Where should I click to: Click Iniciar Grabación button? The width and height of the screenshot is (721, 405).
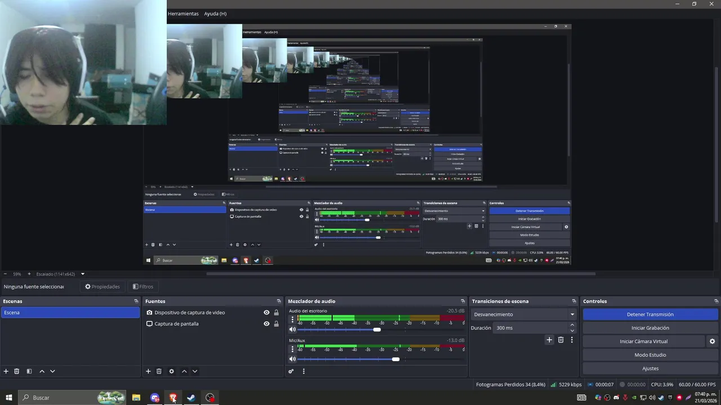coord(650,328)
